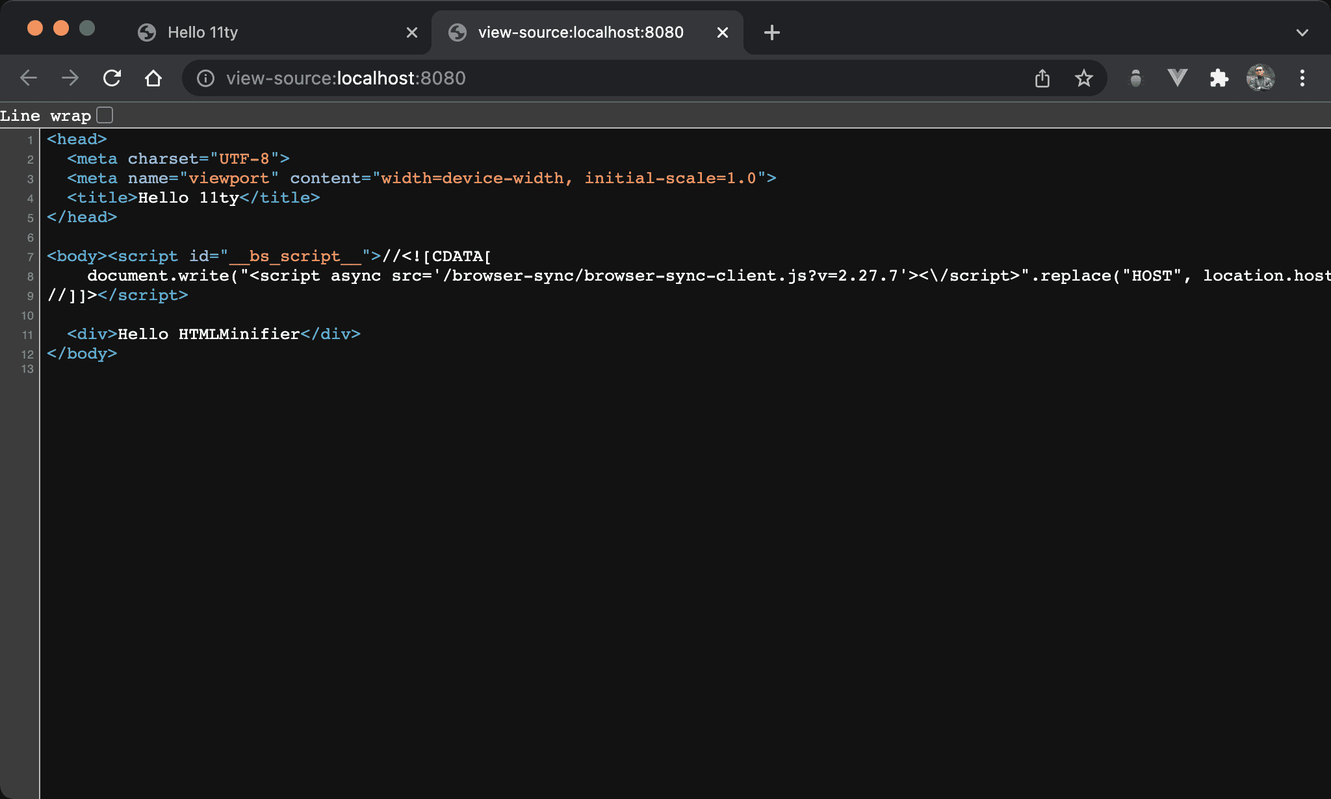Click the macOS red close window button

point(35,28)
